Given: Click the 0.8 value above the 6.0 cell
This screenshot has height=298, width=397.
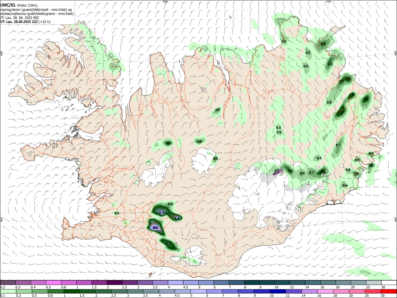Looking at the screenshot, I should click(170, 204).
